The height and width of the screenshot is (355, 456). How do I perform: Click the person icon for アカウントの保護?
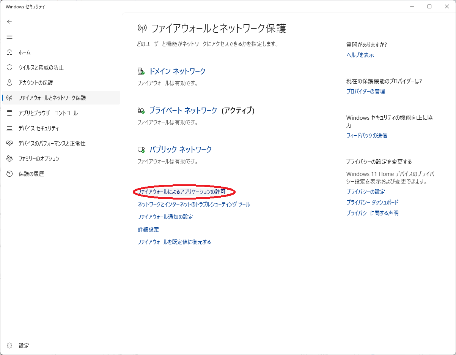[x=10, y=82]
